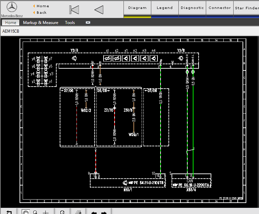Select the Home ribbon tab

(11, 23)
